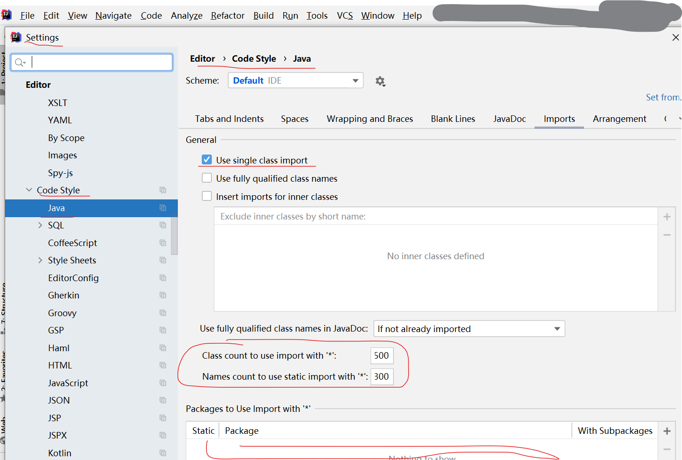Click the IntelliJ logo in the Settings title
This screenshot has height=460, width=682.
pos(16,37)
